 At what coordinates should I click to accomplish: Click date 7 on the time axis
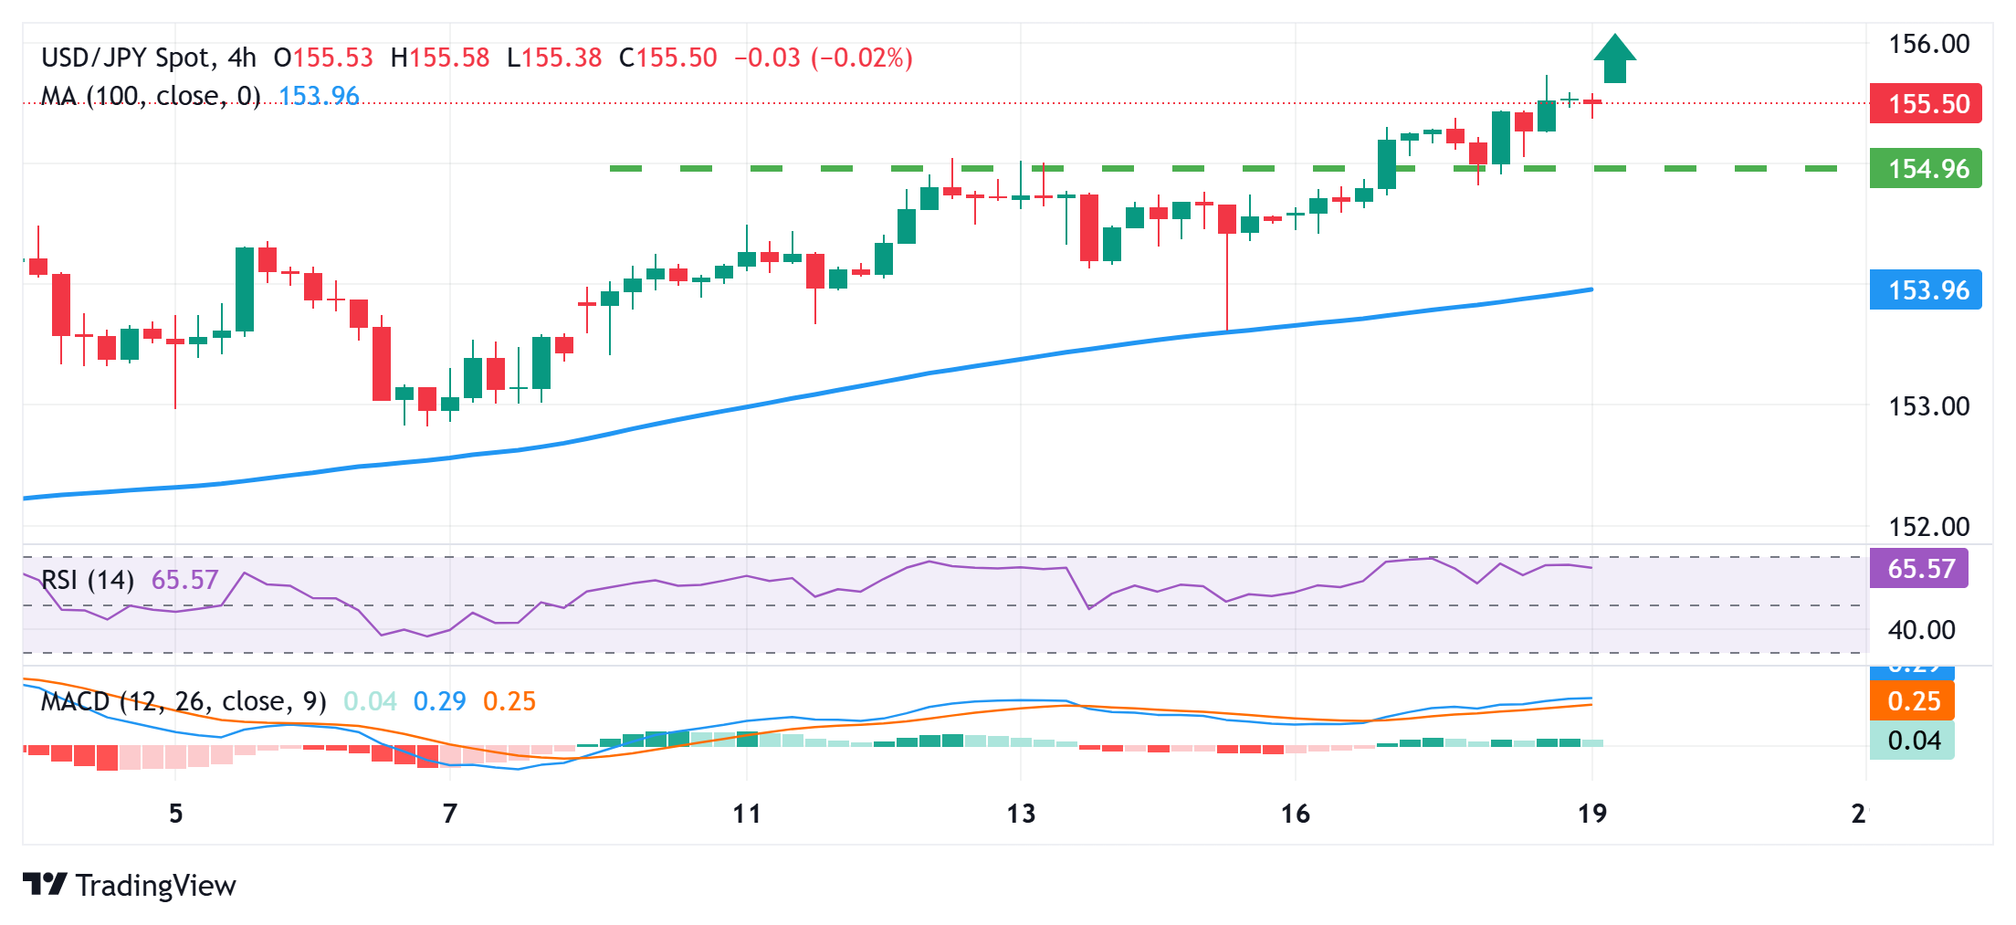(x=449, y=814)
